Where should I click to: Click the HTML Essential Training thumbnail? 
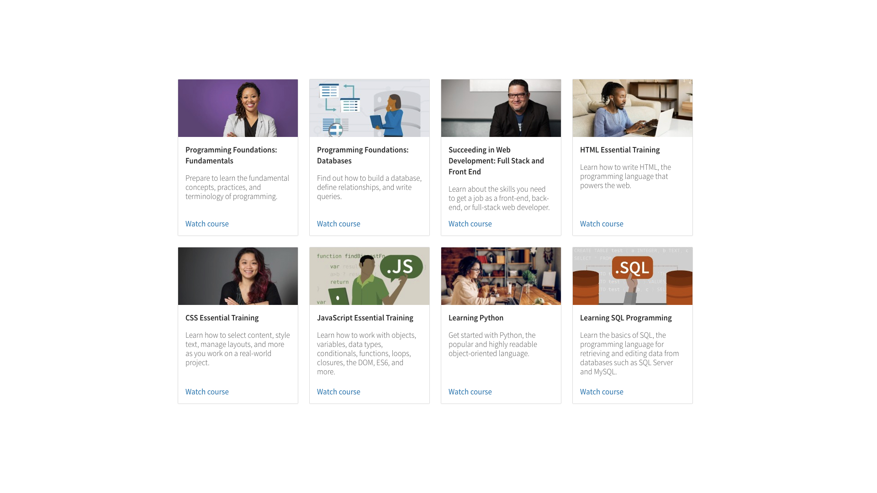tap(632, 108)
